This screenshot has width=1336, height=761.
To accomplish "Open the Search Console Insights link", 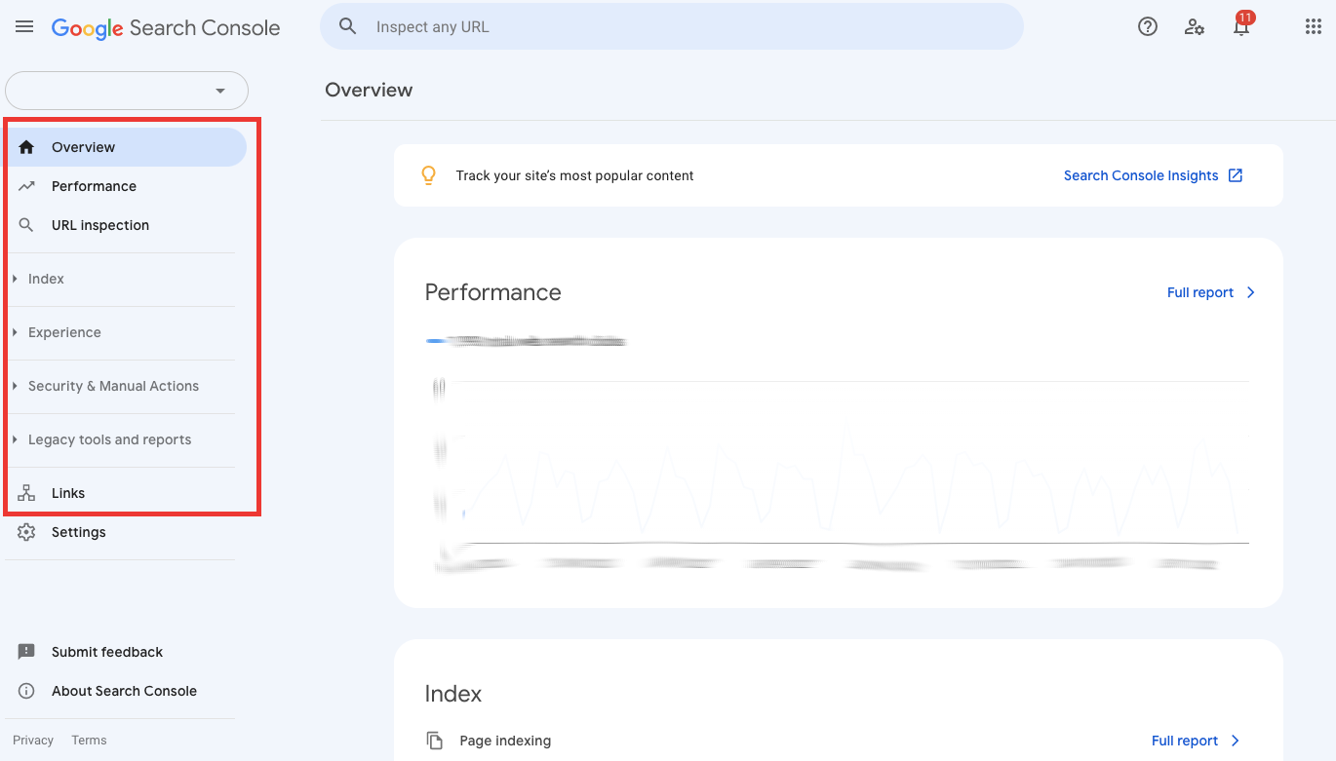I will coord(1153,175).
